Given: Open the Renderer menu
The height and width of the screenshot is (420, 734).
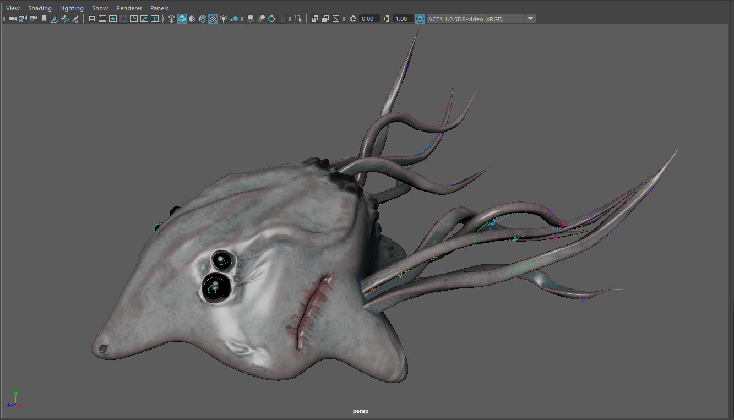Looking at the screenshot, I should pos(129,8).
